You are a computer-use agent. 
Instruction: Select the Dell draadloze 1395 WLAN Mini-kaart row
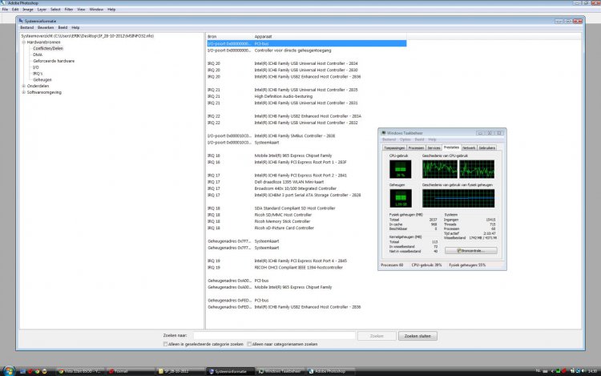306,182
